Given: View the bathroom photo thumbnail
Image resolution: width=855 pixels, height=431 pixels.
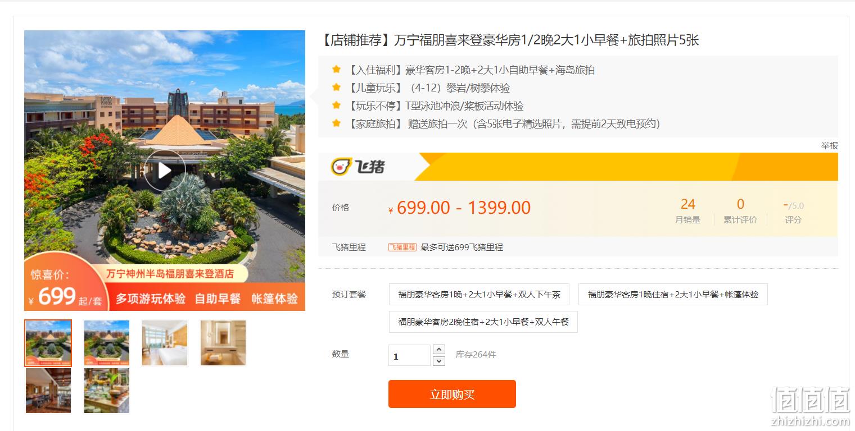Looking at the screenshot, I should (223, 343).
